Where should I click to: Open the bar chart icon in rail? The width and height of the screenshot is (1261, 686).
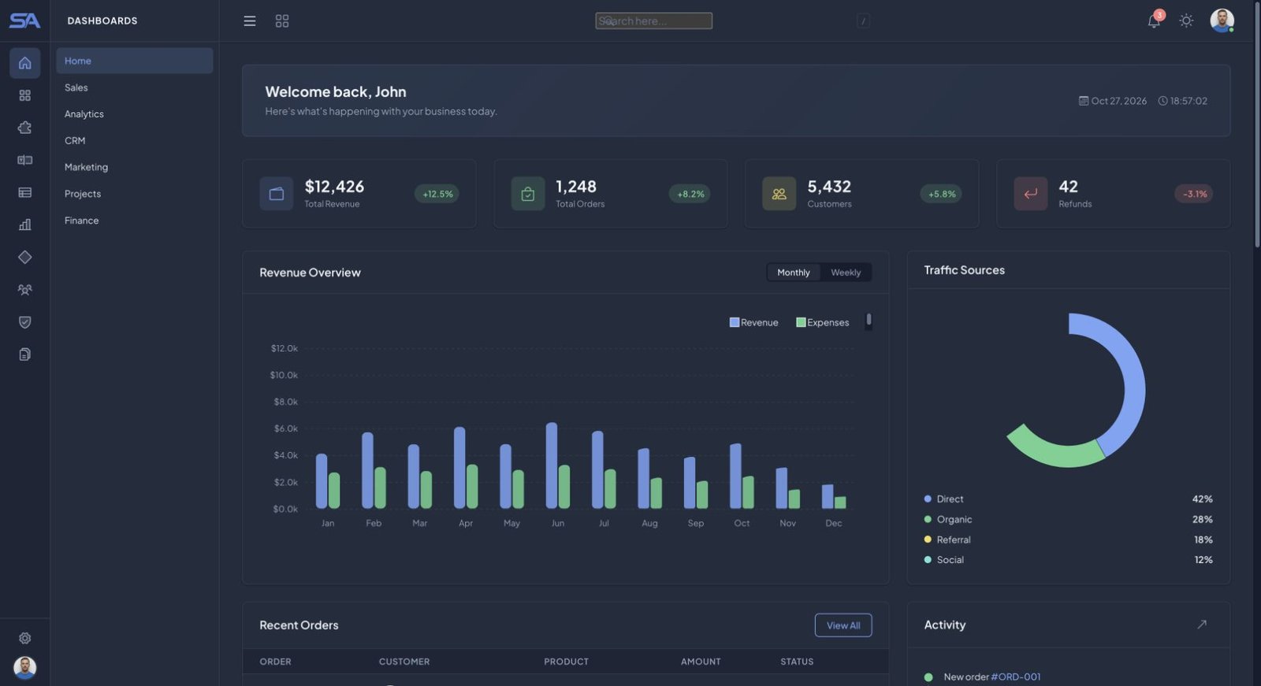[25, 224]
